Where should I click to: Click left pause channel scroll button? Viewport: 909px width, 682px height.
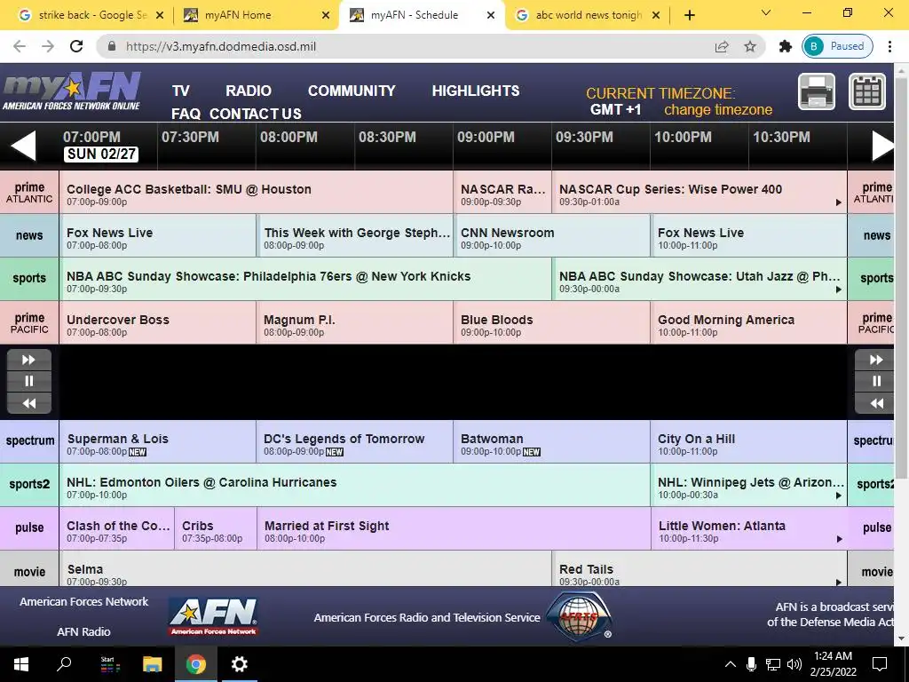tap(29, 381)
